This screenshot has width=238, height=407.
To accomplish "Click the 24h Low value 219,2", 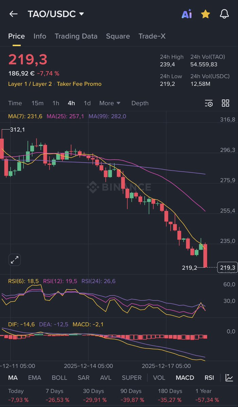I will click(167, 84).
